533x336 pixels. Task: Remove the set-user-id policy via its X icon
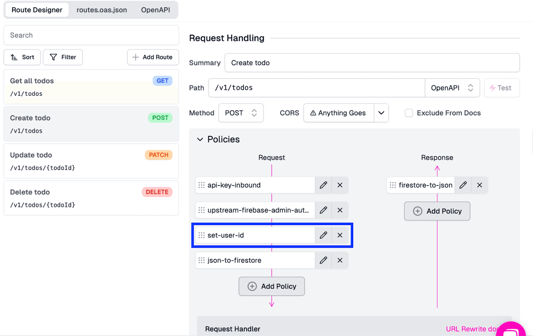340,235
